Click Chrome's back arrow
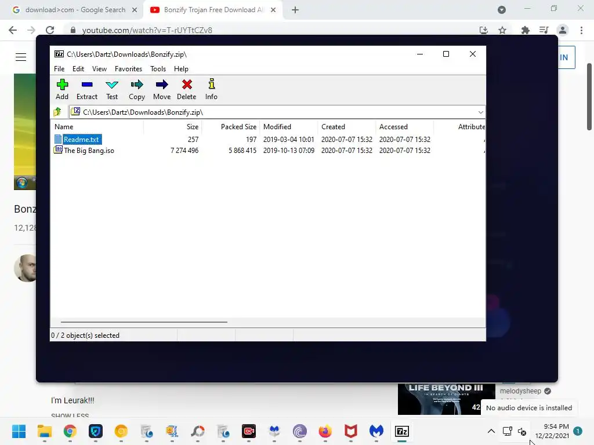Viewport: 594px width, 445px height. 13,30
